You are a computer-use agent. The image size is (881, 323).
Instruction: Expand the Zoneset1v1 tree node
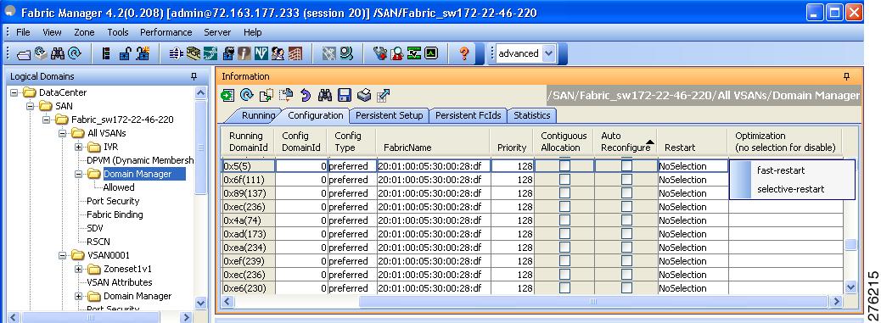click(79, 269)
